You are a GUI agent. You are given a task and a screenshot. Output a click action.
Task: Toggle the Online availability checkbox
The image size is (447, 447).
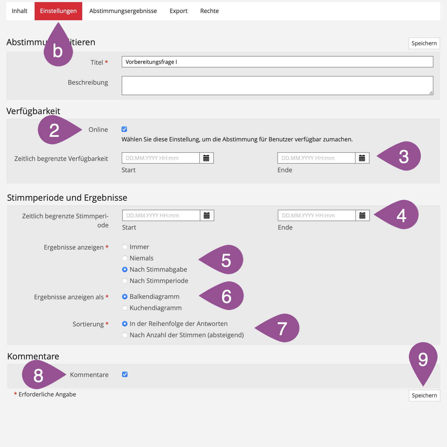[124, 129]
